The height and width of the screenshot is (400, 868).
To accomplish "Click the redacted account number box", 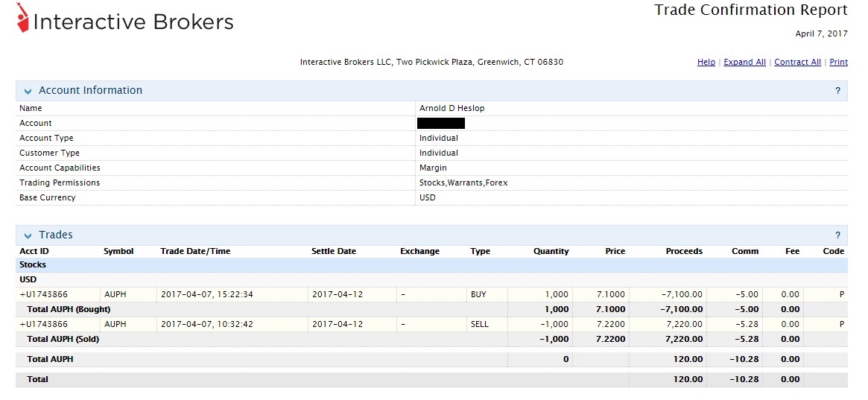I will click(440, 124).
